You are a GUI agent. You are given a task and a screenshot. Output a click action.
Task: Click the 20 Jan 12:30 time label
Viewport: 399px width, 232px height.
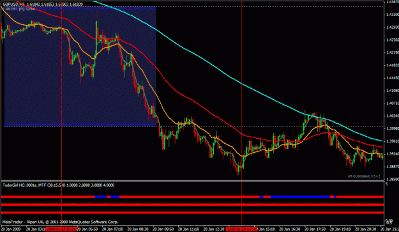pyautogui.click(x=214, y=229)
